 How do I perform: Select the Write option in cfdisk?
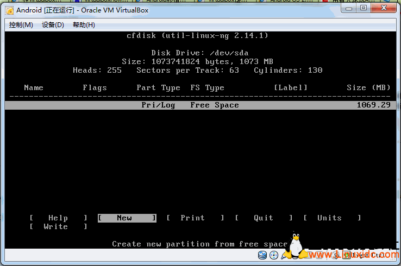tap(55, 226)
